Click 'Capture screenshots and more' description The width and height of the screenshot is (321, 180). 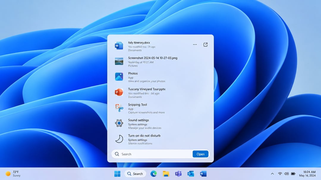146,112
